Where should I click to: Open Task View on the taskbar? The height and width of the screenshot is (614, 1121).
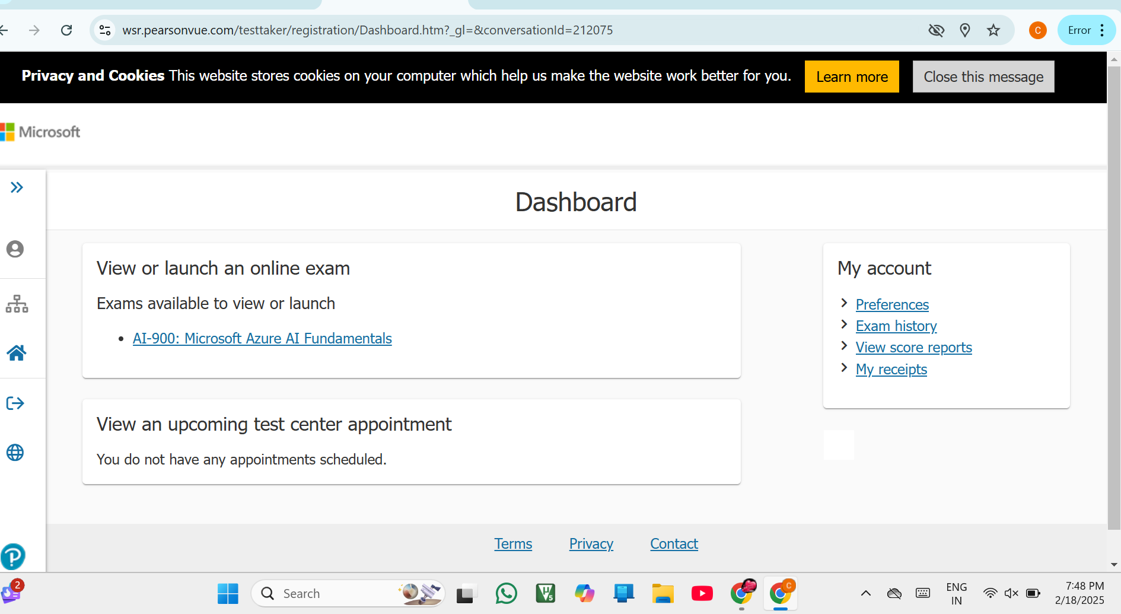(467, 593)
